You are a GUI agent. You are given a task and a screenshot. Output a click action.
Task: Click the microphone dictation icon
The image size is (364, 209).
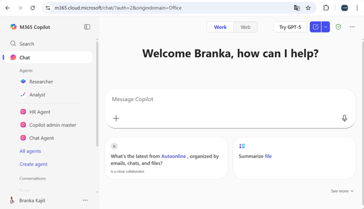coord(344,118)
